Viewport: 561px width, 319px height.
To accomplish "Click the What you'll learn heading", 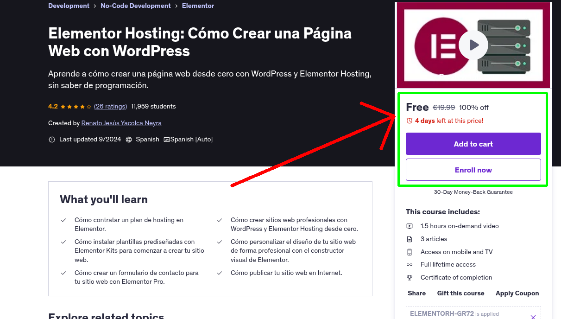I will (x=104, y=199).
